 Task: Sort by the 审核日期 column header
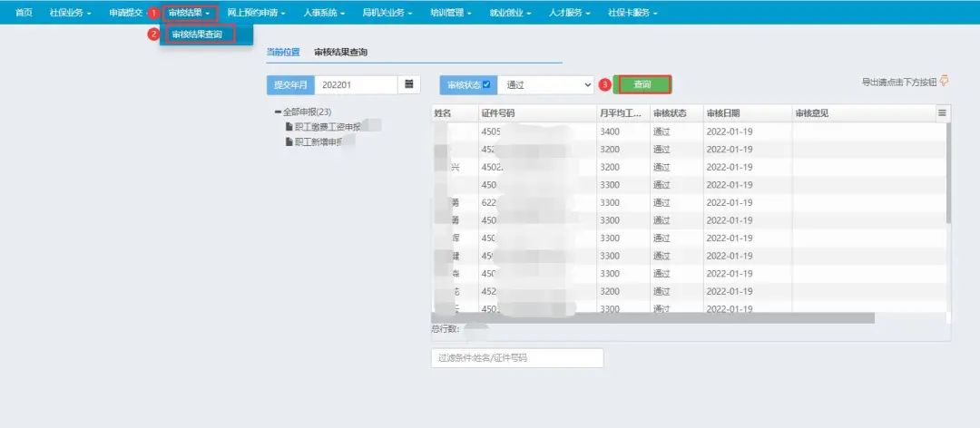pyautogui.click(x=723, y=113)
